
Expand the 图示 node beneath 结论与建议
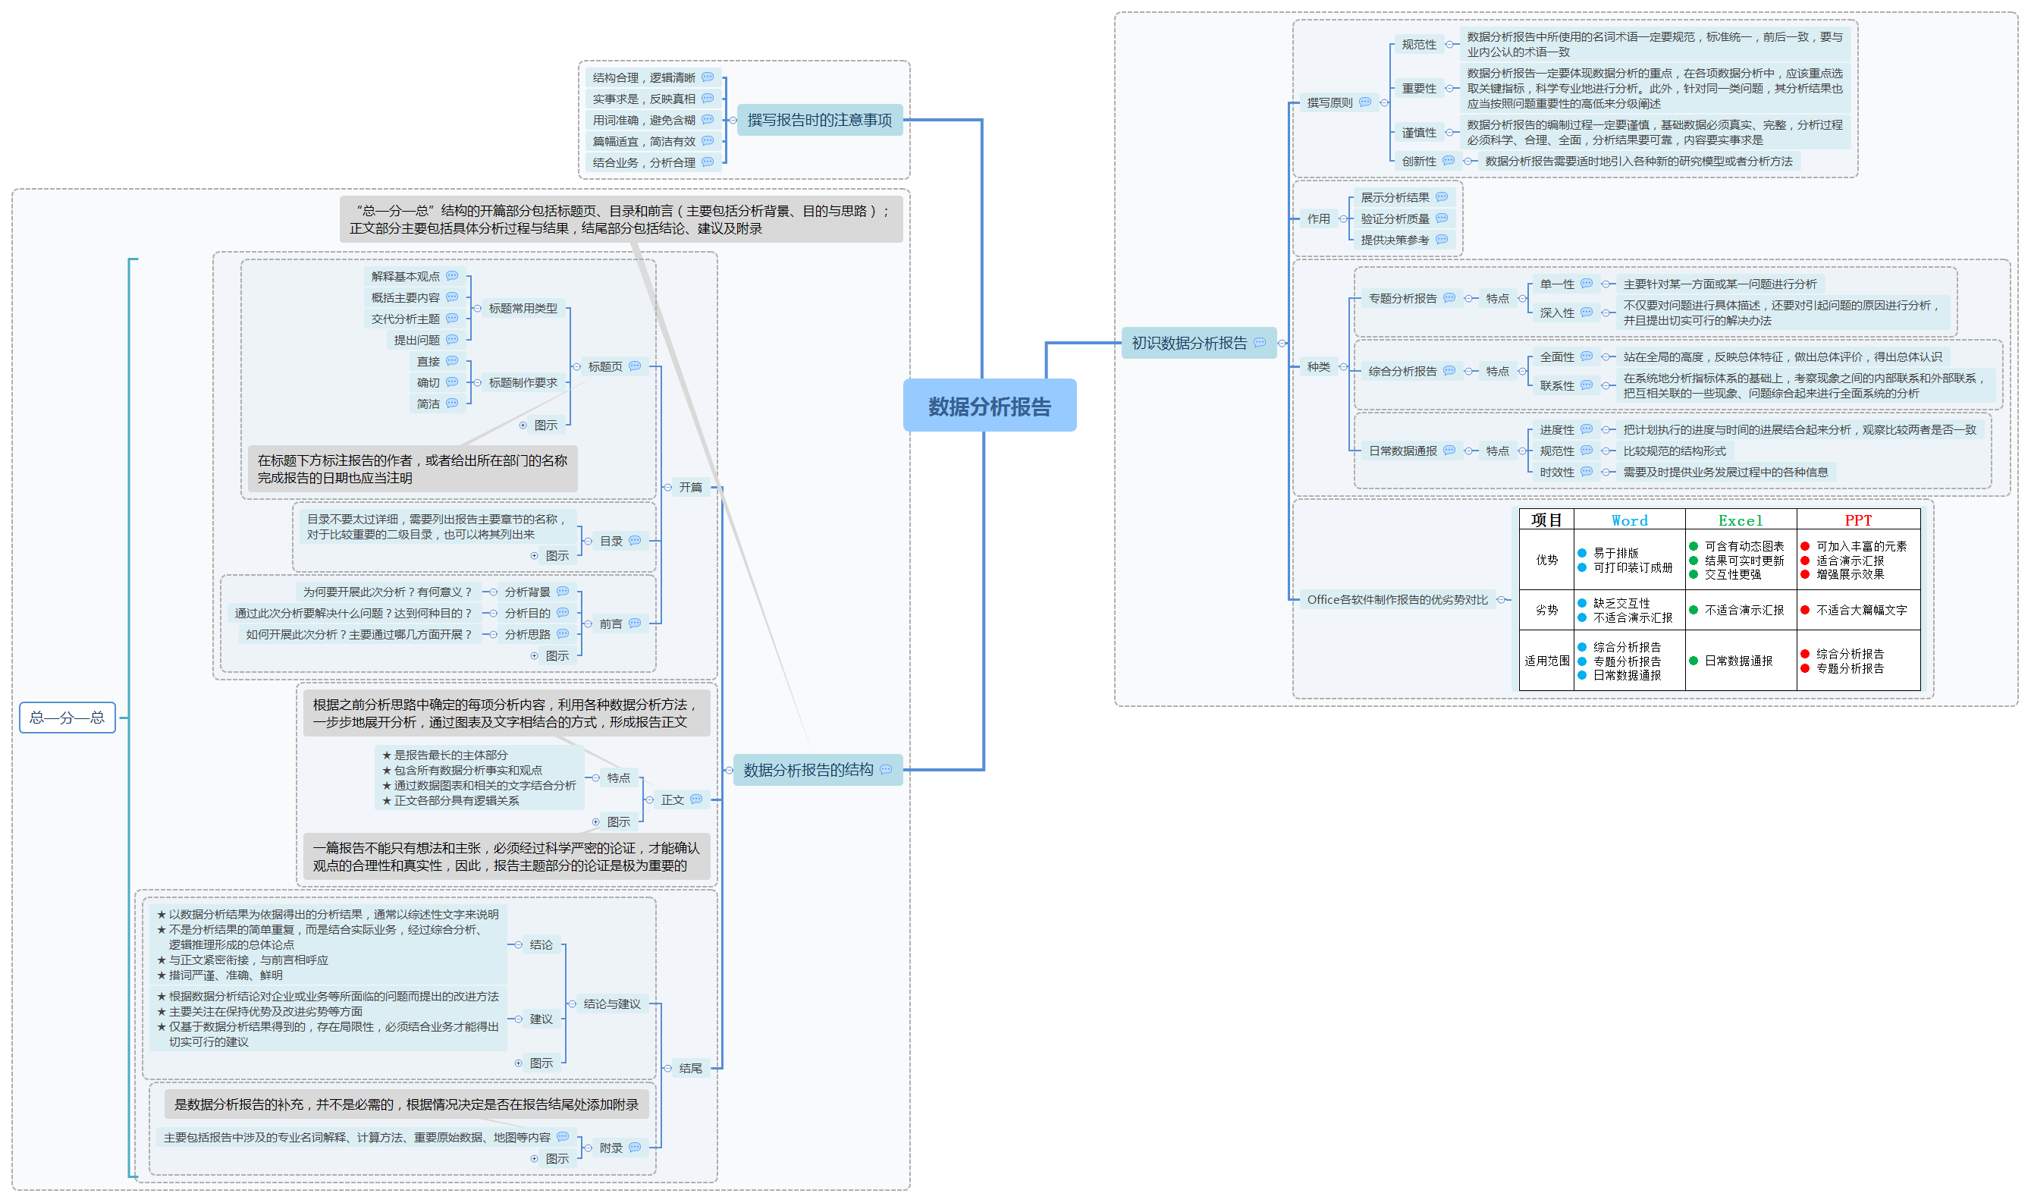coord(519,1063)
